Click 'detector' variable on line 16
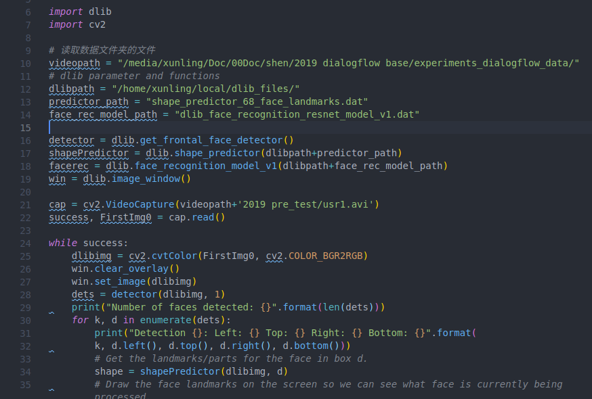Screen dimensions: 592x399 (71, 140)
